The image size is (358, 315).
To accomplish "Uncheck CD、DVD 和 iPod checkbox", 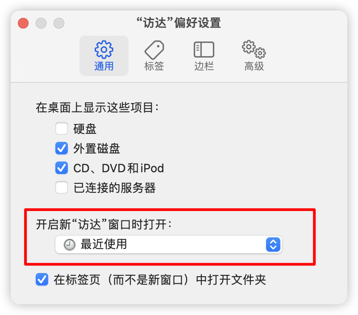I will tap(62, 168).
